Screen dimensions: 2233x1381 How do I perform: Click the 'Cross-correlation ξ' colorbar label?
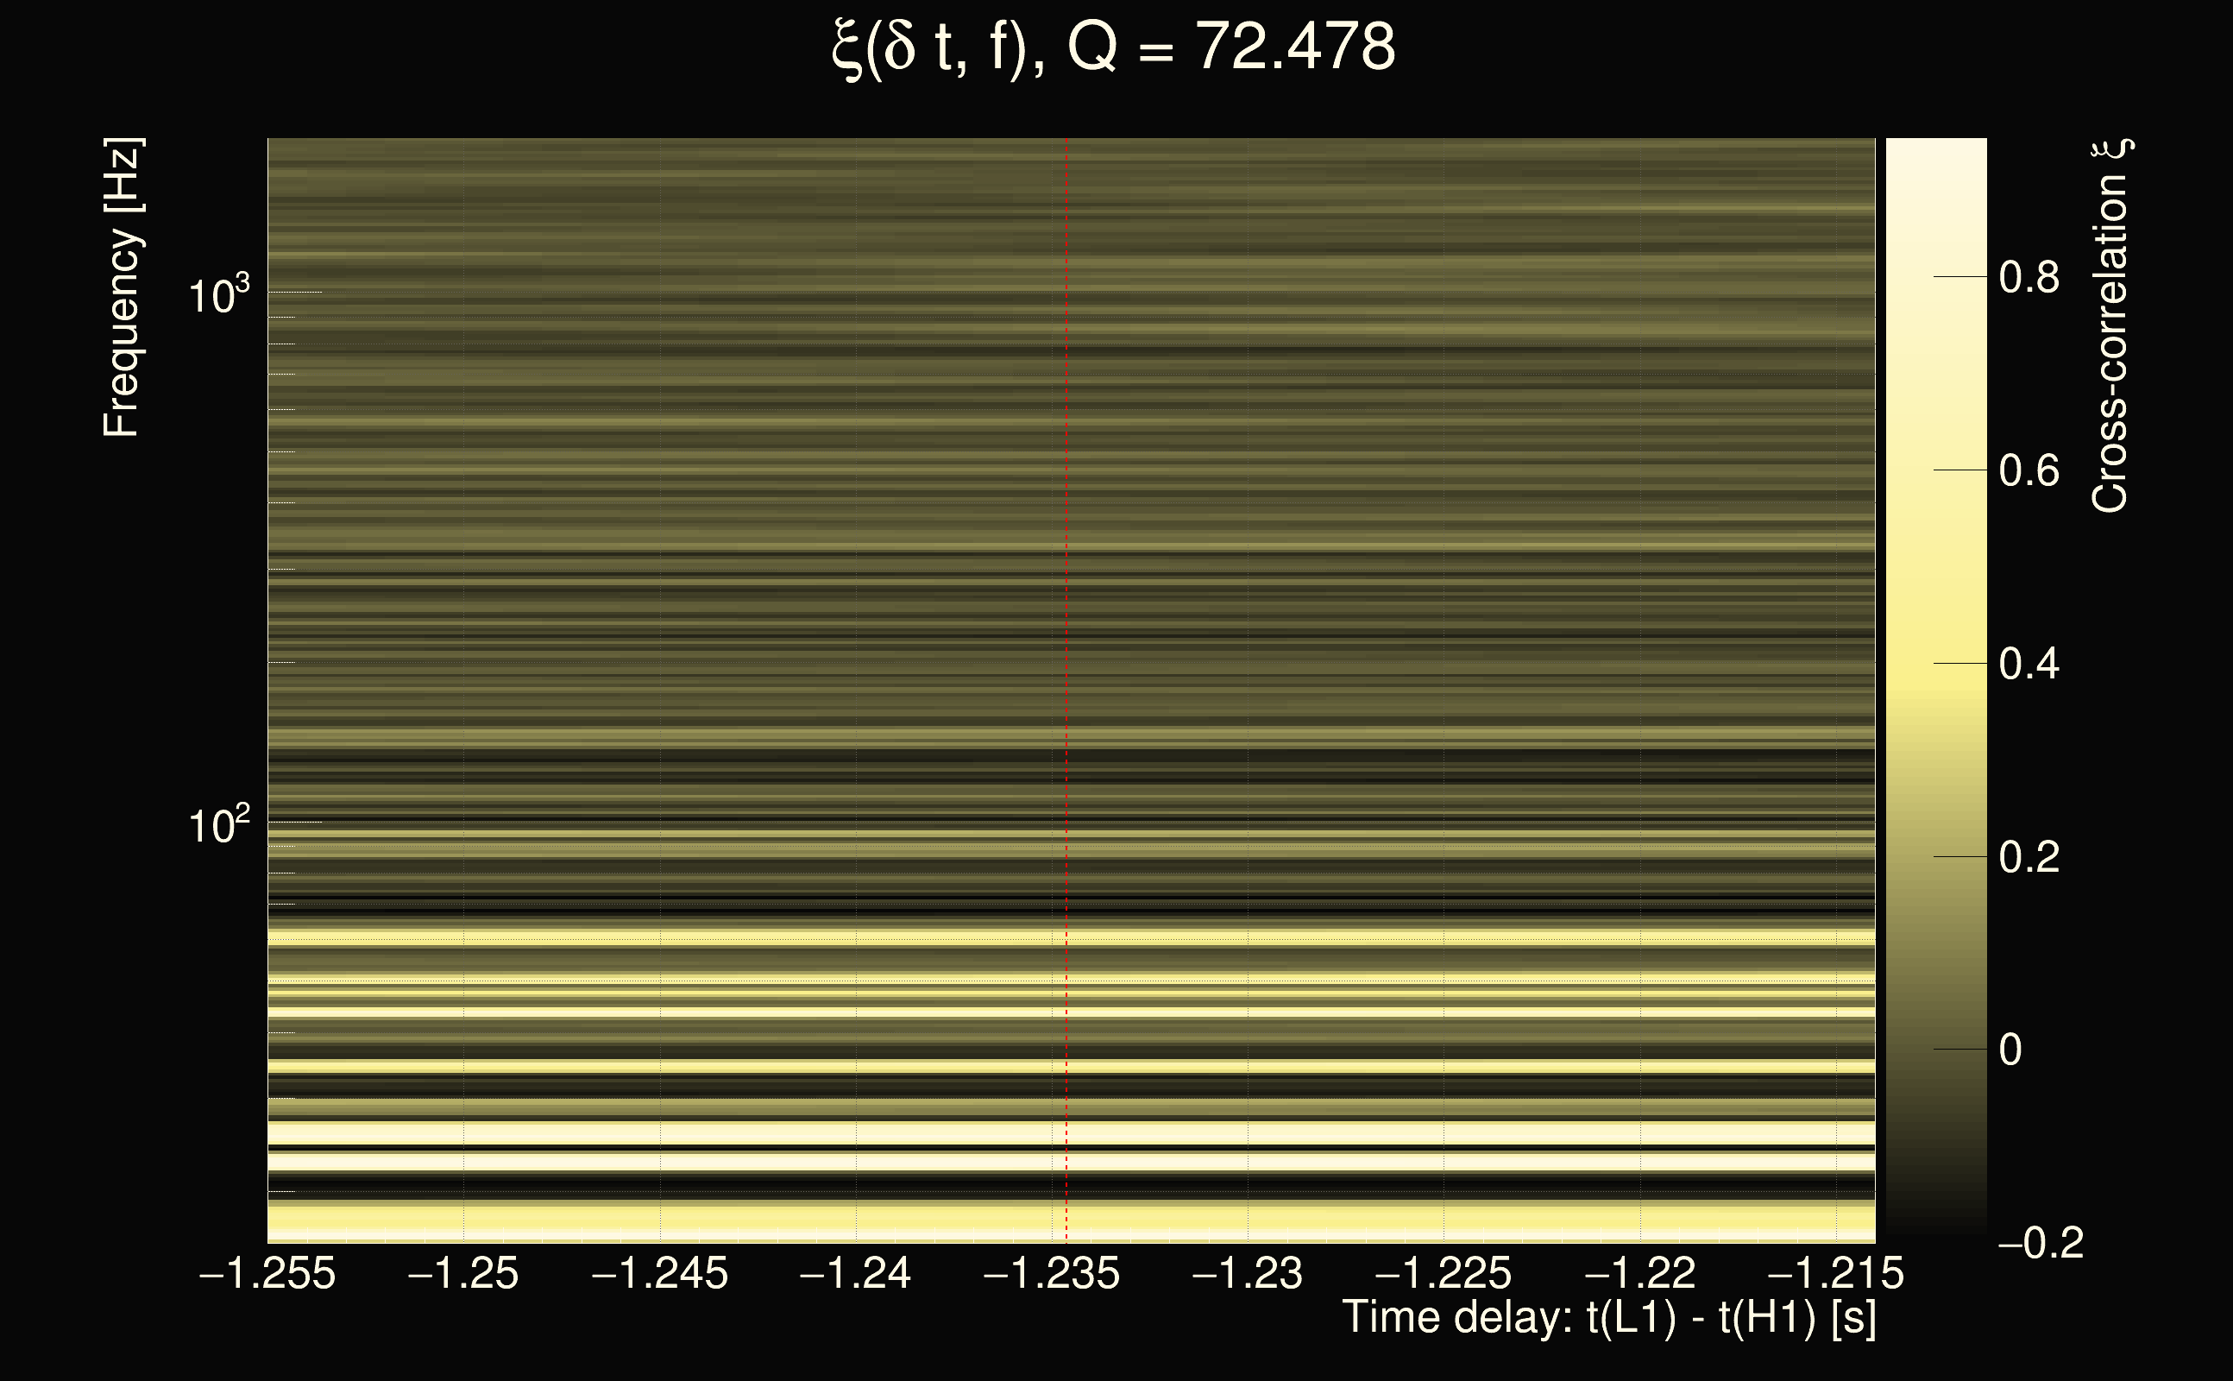tap(2110, 326)
